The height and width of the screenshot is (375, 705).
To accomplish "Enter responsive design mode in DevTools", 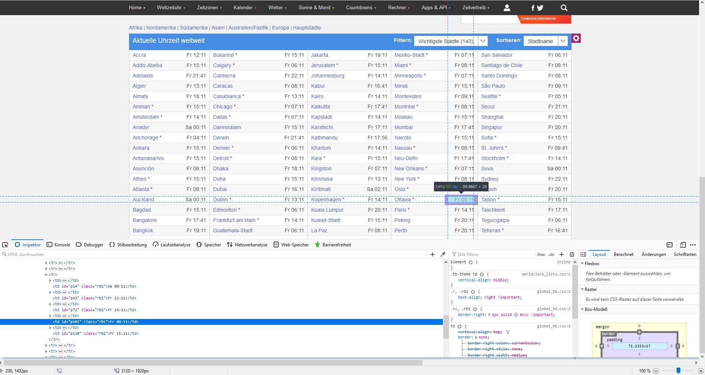I will click(683, 245).
